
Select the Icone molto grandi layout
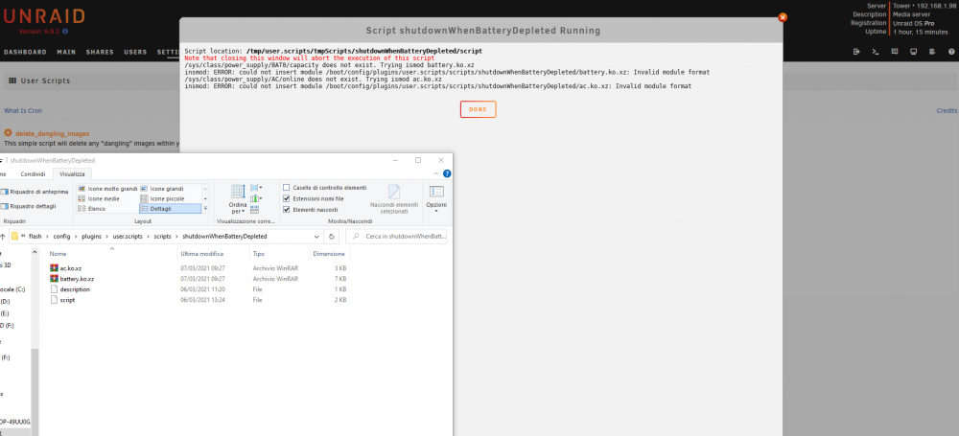[107, 189]
